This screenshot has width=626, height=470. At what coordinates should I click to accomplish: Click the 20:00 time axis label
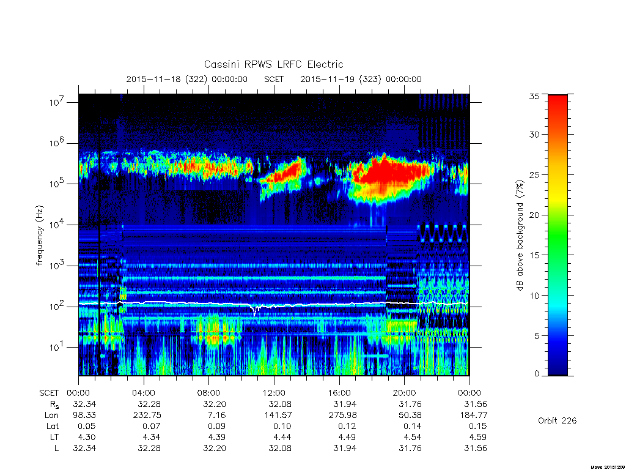[x=404, y=393]
